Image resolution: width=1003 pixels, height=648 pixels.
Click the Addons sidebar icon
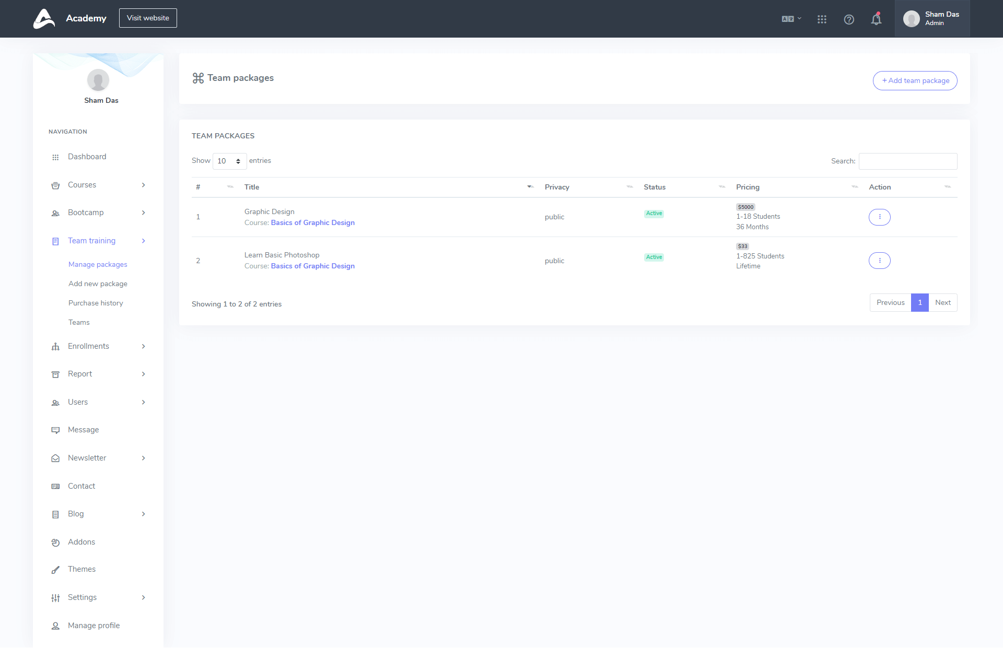pyautogui.click(x=55, y=543)
